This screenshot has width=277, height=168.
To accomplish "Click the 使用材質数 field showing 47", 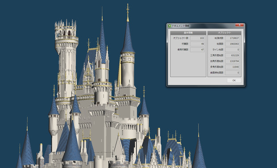I will (197, 50).
